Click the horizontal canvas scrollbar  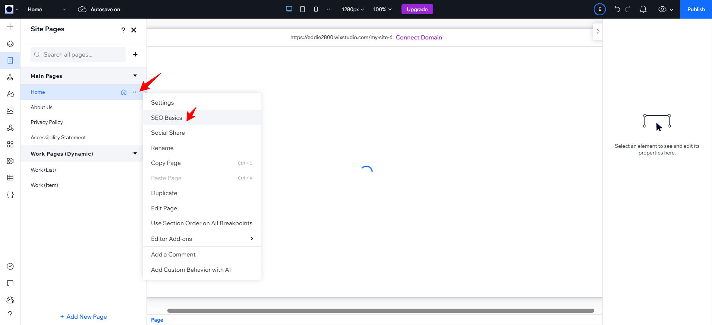coord(381,310)
